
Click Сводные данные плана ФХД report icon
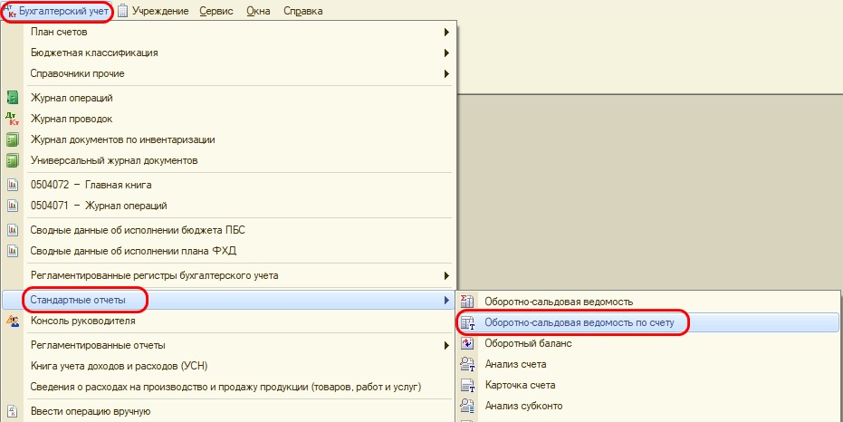pyautogui.click(x=13, y=251)
